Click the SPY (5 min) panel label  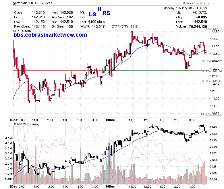click(23, 31)
